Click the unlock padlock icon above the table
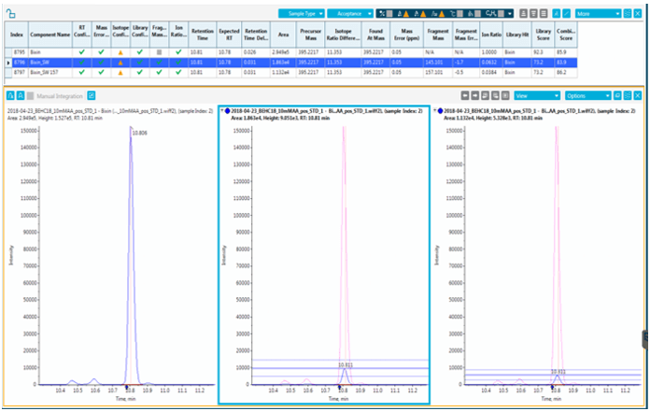Image resolution: width=650 pixels, height=411 pixels. (x=11, y=14)
